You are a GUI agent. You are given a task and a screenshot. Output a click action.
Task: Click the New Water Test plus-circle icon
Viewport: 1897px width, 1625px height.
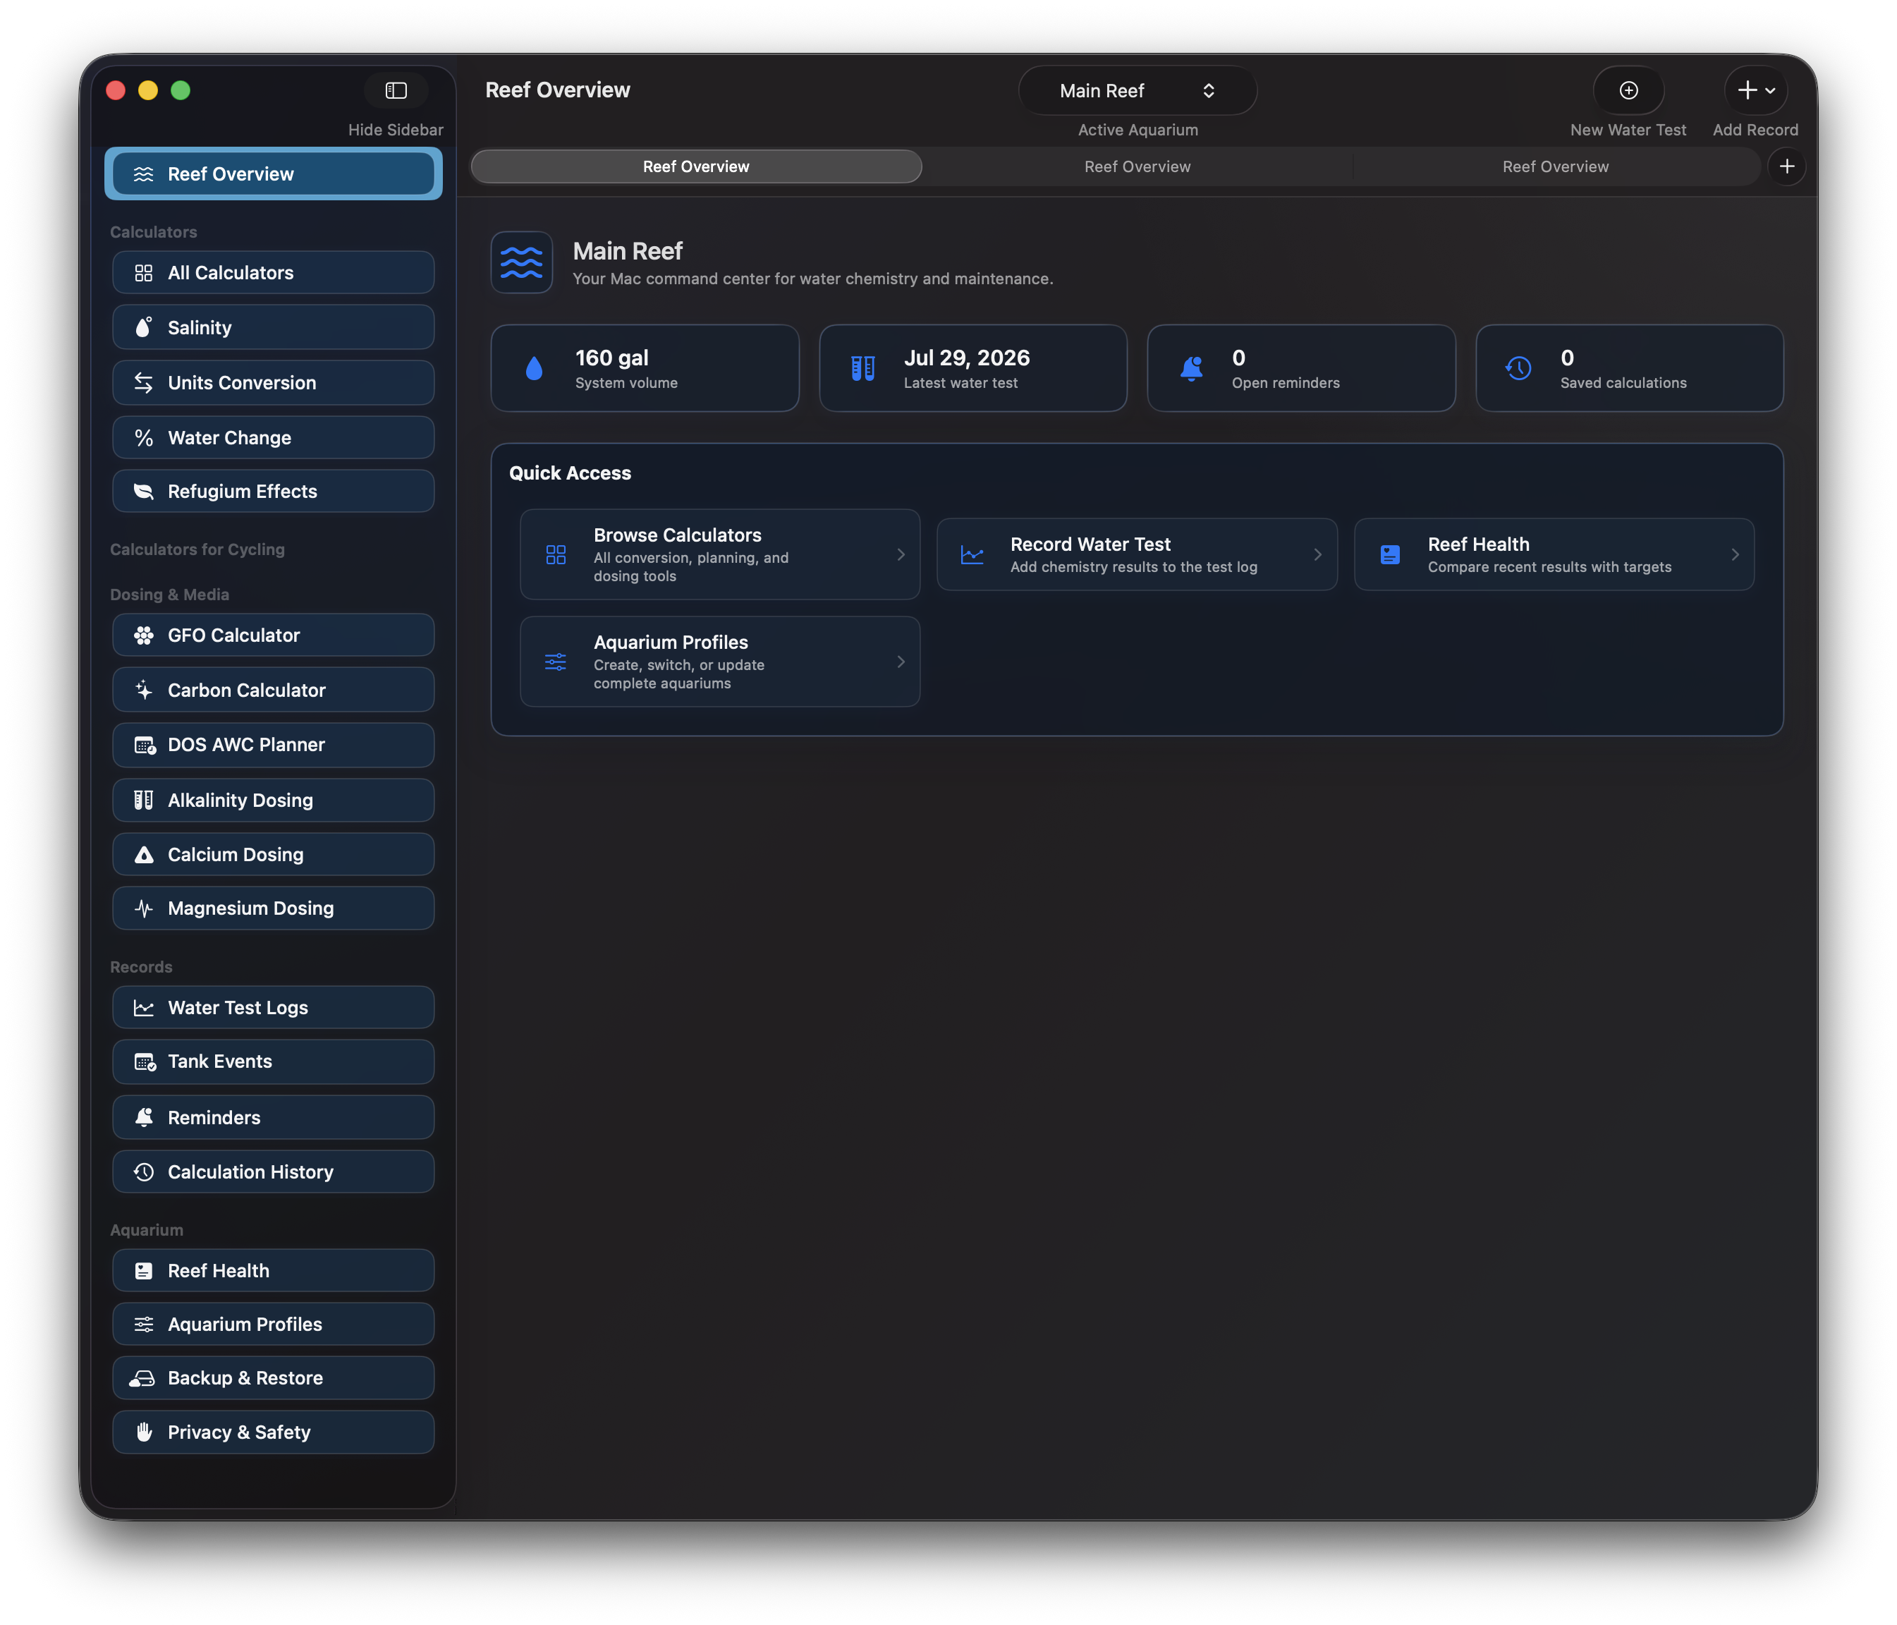(x=1629, y=90)
